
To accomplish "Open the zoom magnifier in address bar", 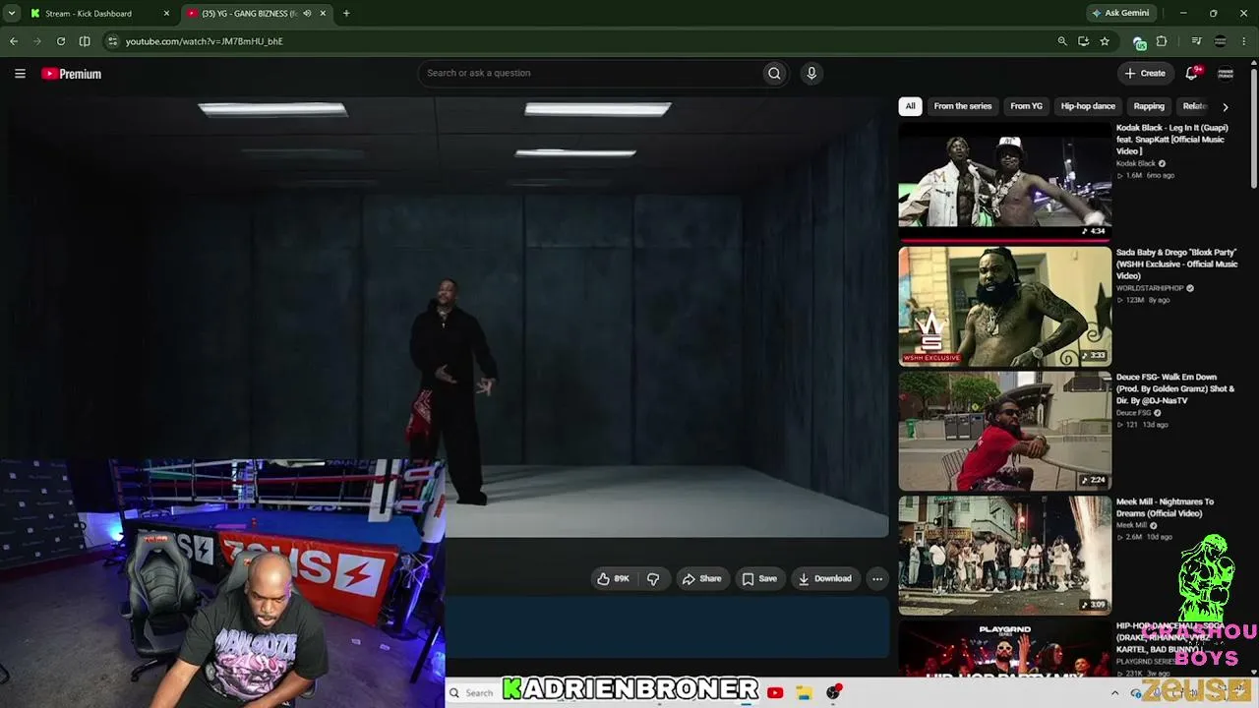I will 1062,41.
